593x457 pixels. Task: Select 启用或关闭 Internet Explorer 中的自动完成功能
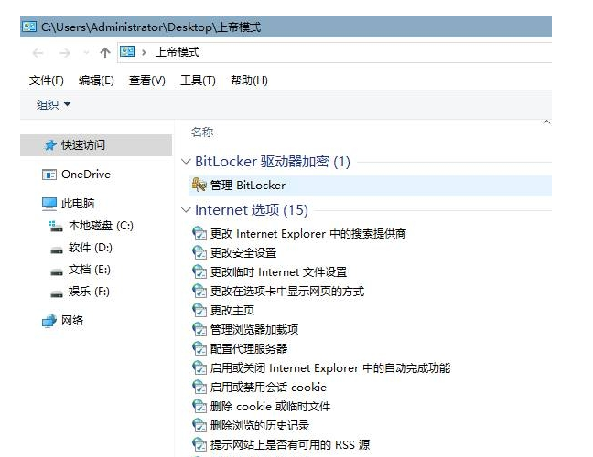pos(330,367)
